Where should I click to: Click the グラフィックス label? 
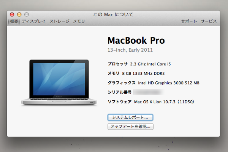point(122,83)
